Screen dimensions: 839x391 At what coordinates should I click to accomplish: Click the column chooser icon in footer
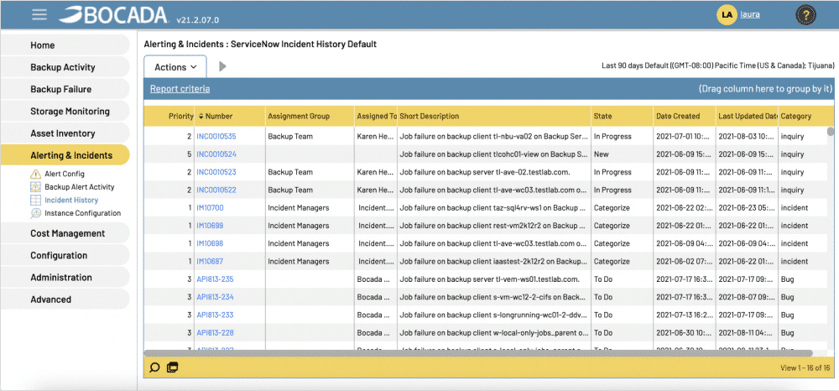point(172,368)
